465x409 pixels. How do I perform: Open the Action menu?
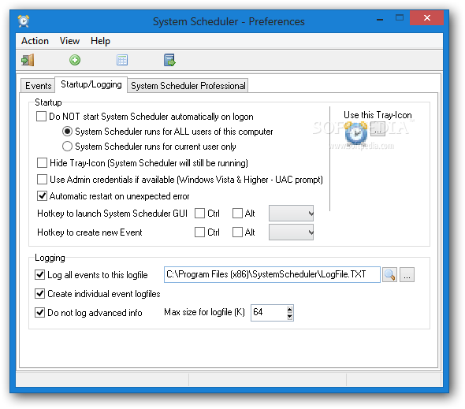click(x=35, y=41)
